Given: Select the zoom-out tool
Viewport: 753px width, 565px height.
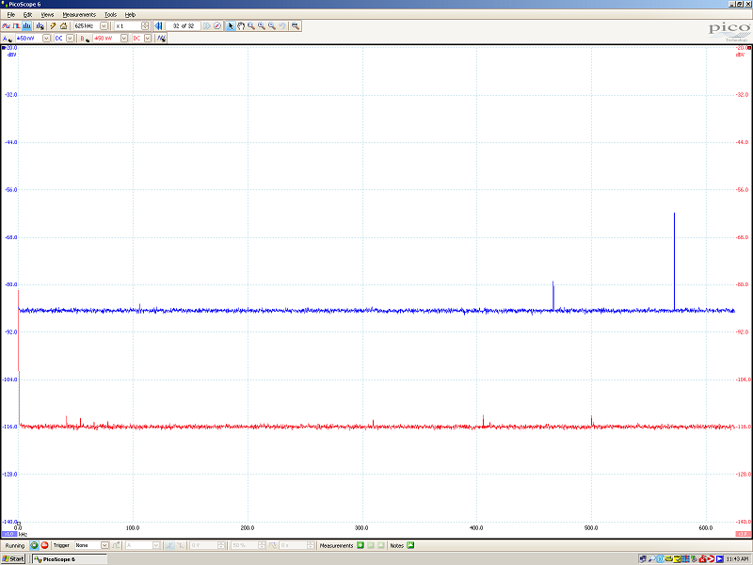Looking at the screenshot, I should (x=272, y=26).
